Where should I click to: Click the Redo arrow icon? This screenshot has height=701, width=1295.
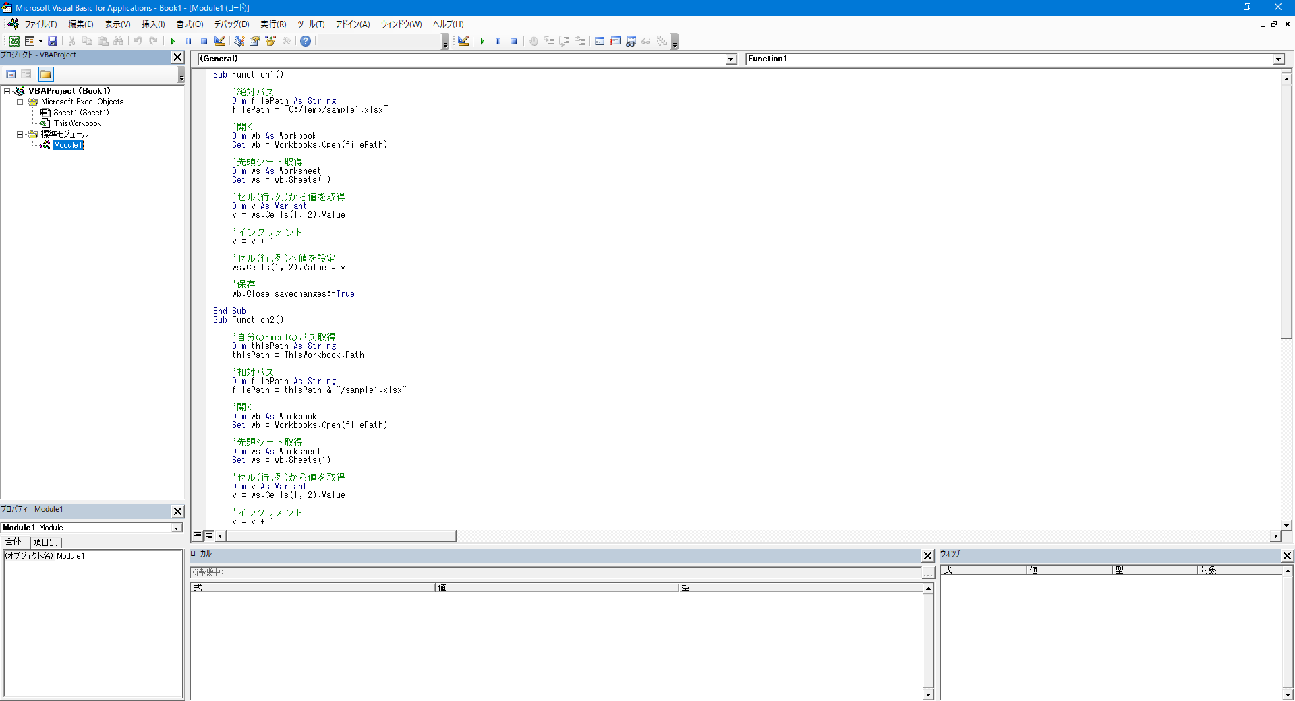pos(154,41)
